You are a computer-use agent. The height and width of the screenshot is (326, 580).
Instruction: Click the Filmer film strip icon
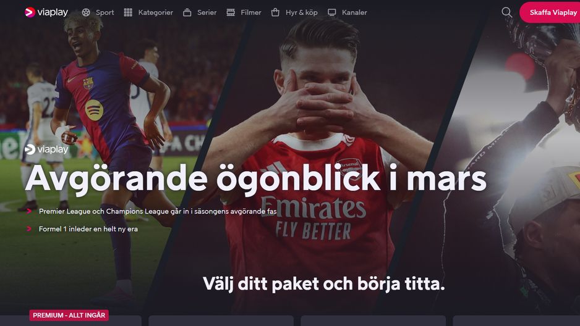[231, 12]
